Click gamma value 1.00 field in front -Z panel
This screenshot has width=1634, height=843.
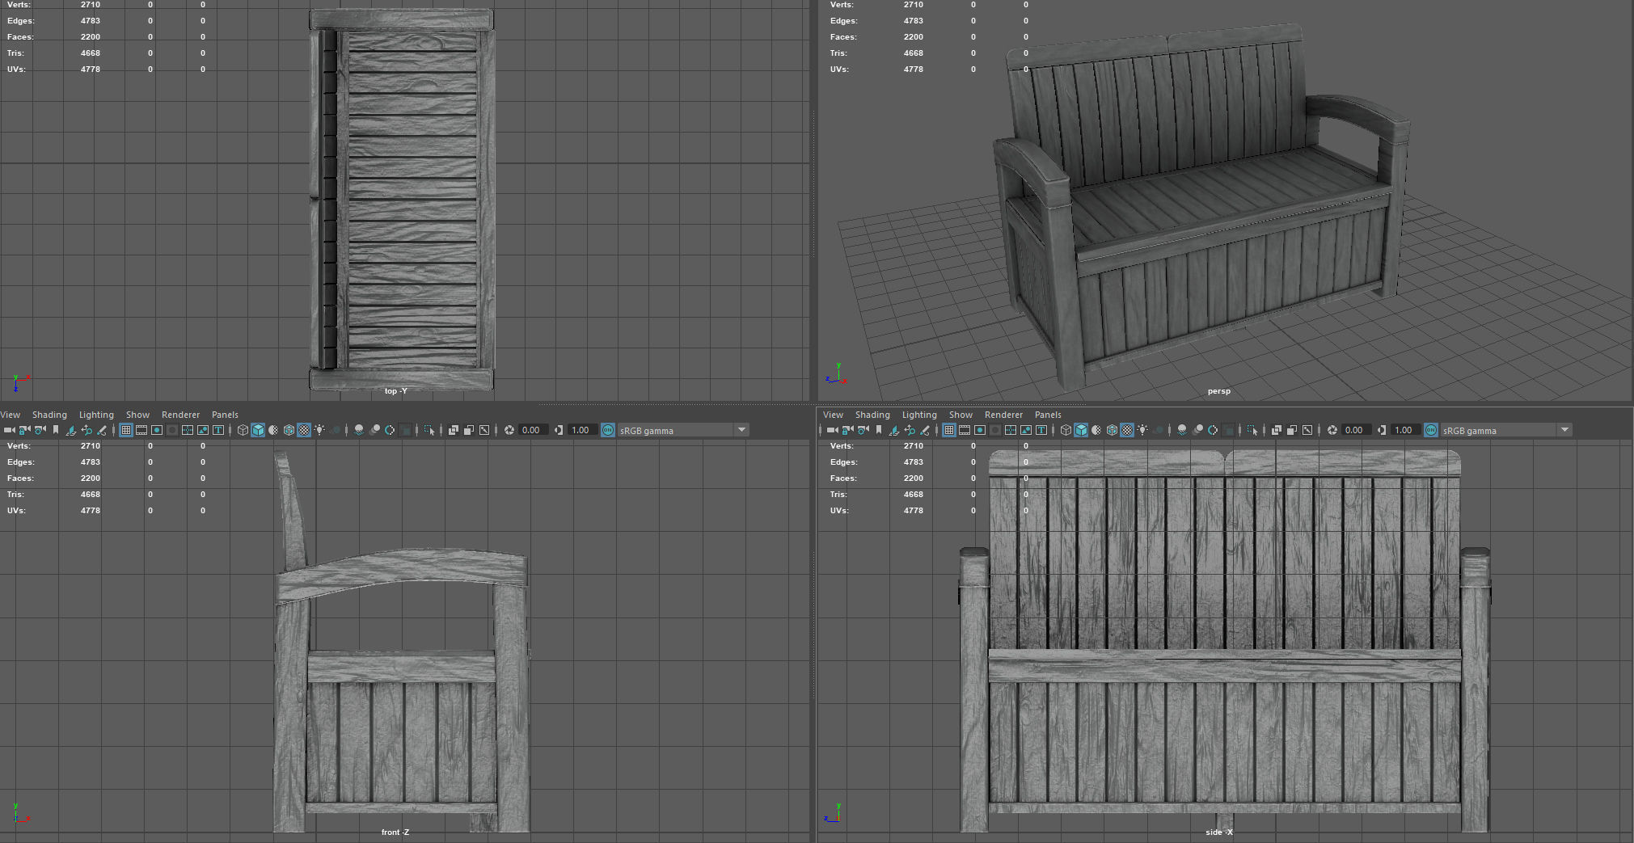(582, 430)
